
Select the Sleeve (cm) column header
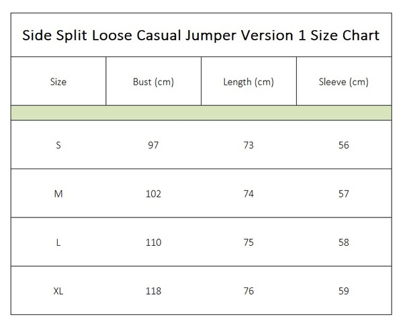[344, 82]
